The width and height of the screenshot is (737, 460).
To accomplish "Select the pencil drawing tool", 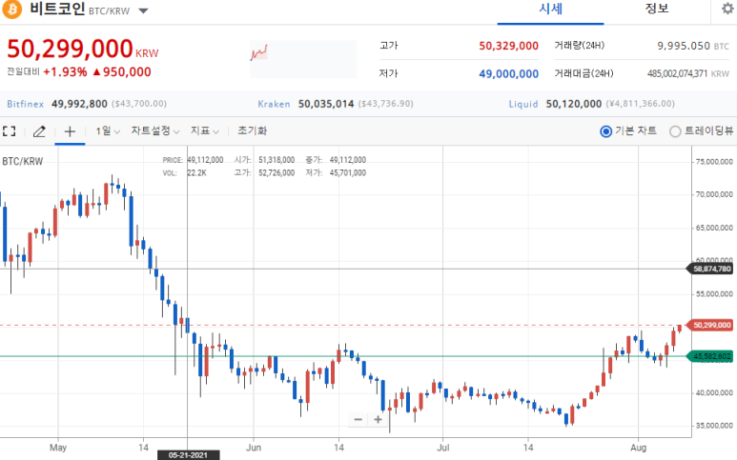I will pyautogui.click(x=39, y=131).
